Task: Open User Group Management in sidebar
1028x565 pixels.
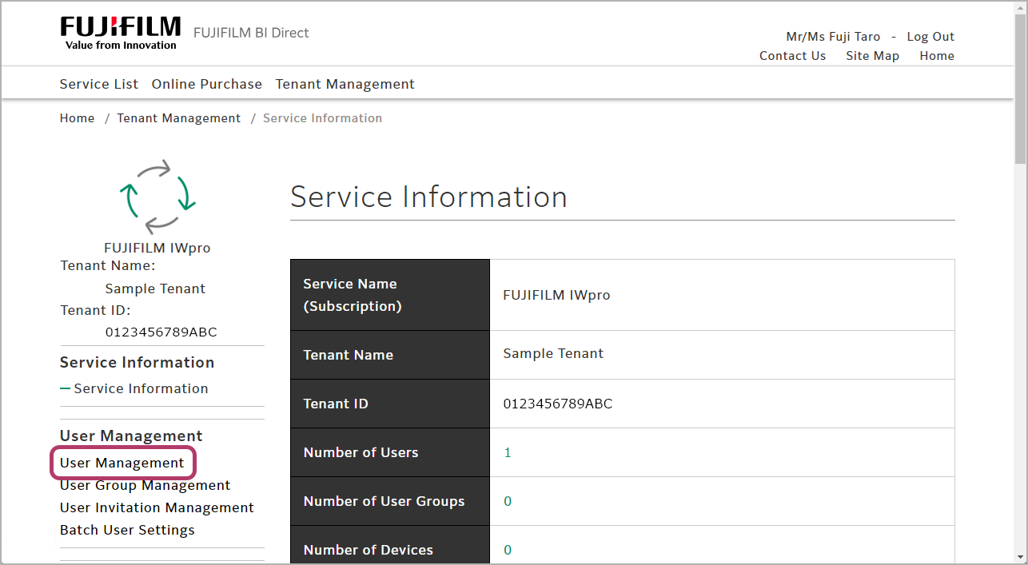Action: 145,485
